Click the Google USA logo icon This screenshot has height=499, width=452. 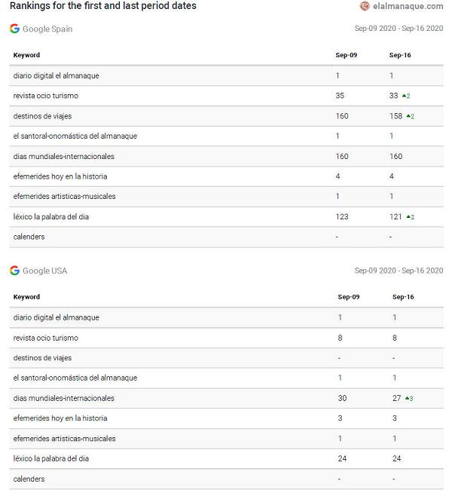coord(15,271)
